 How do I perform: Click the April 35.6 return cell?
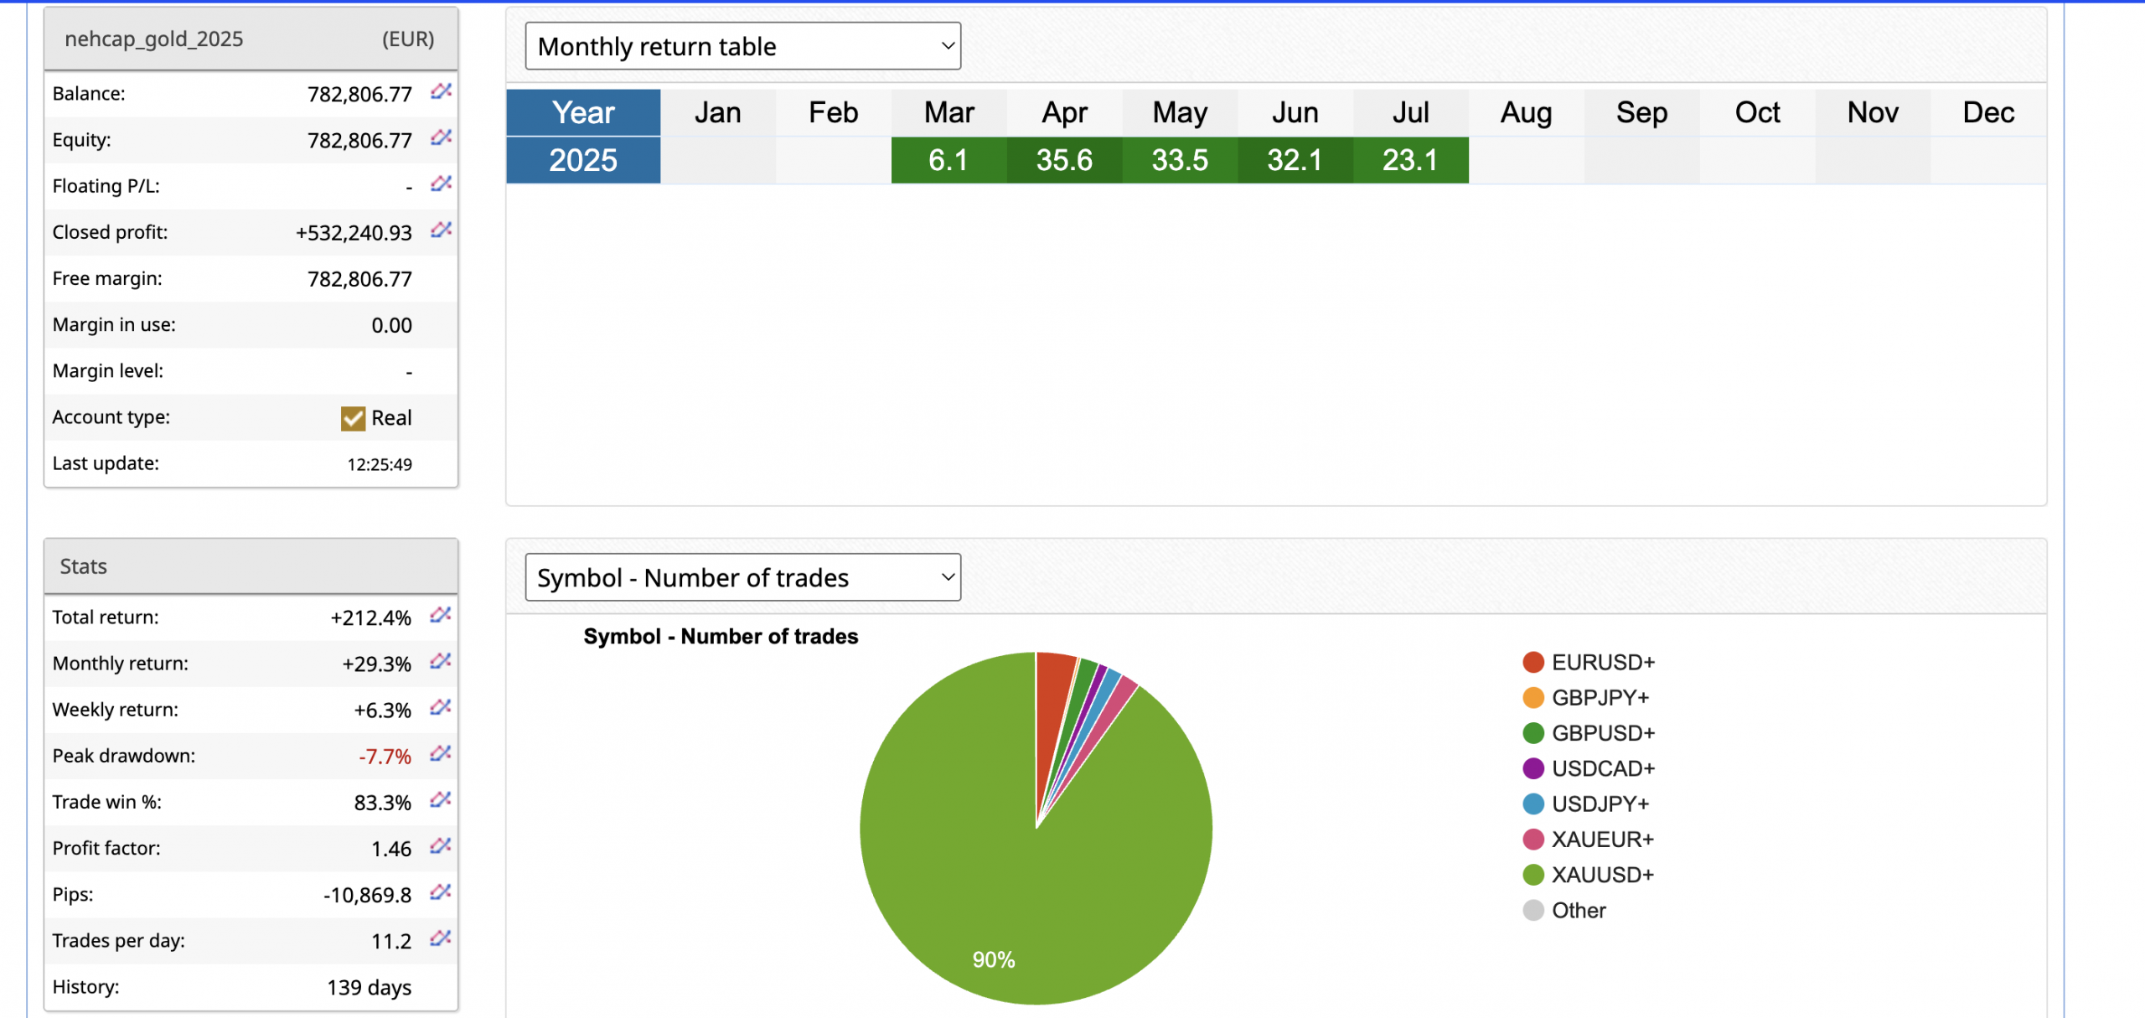[x=1064, y=160]
